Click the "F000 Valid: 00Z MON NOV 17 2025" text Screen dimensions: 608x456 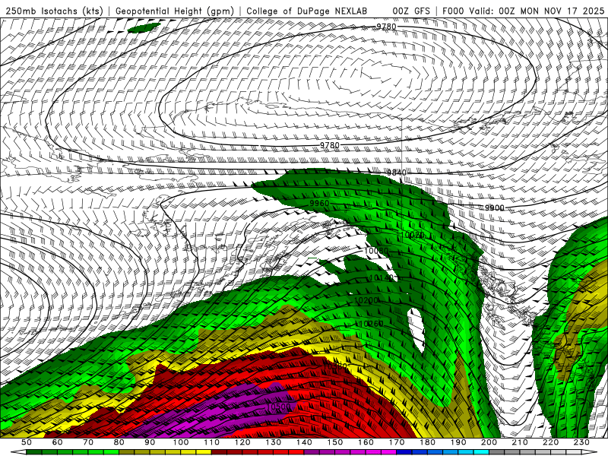coord(523,11)
